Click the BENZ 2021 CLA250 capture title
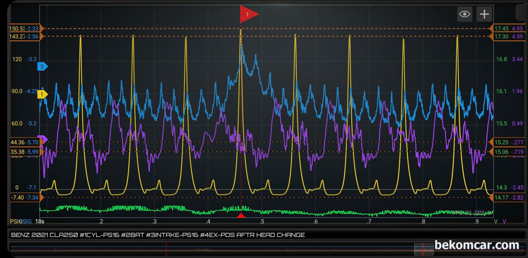Image resolution: width=528 pixels, height=258 pixels. [158, 235]
